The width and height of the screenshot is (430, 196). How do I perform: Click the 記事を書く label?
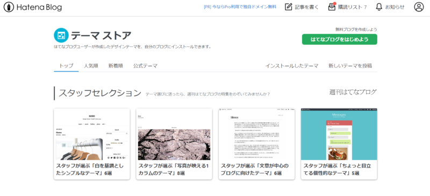306,7
